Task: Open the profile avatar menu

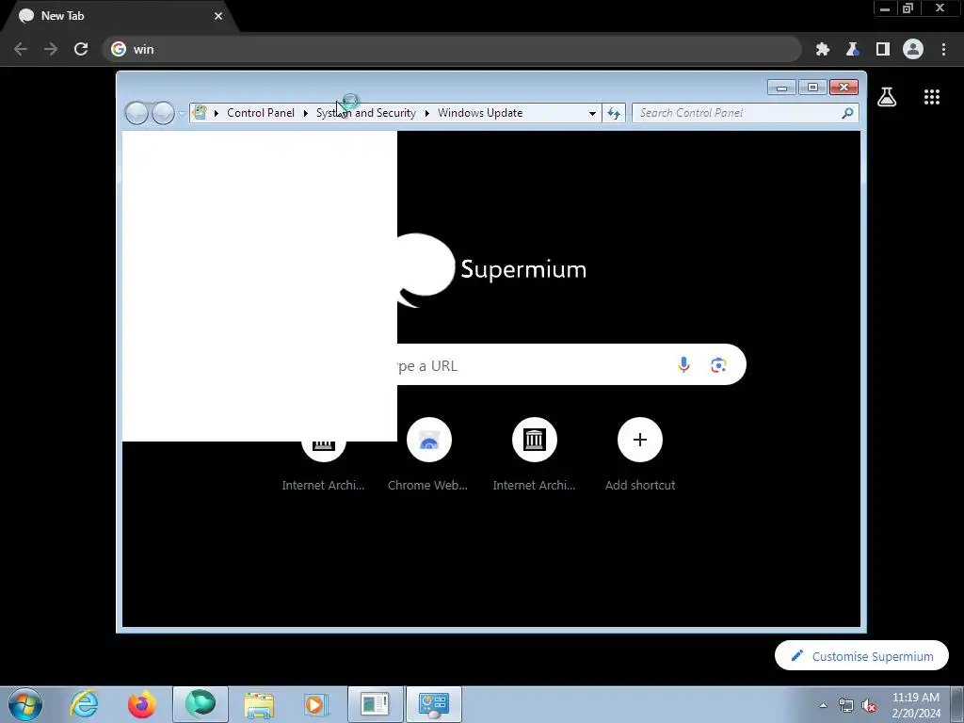Action: (x=913, y=49)
